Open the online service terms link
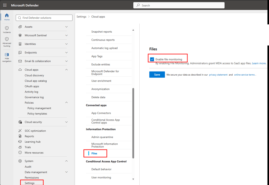Image resolution: width=269 pixels, height=185 pixels. pos(244,75)
